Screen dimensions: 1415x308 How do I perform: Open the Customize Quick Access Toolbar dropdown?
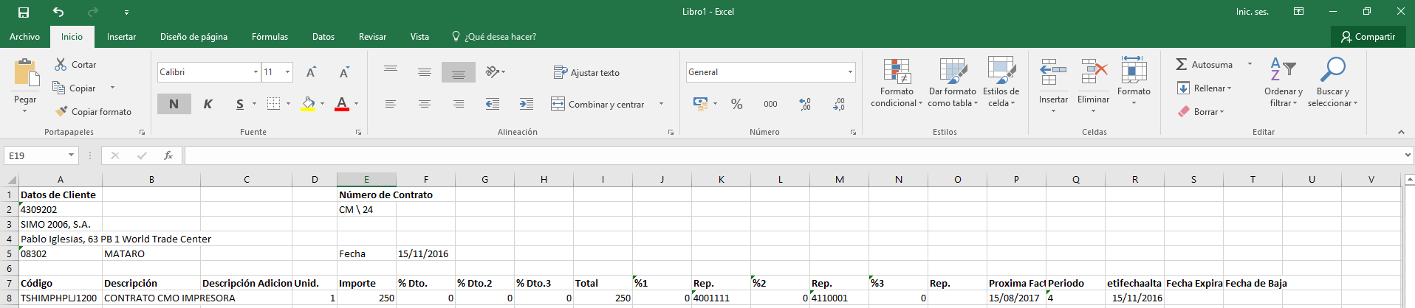click(126, 13)
